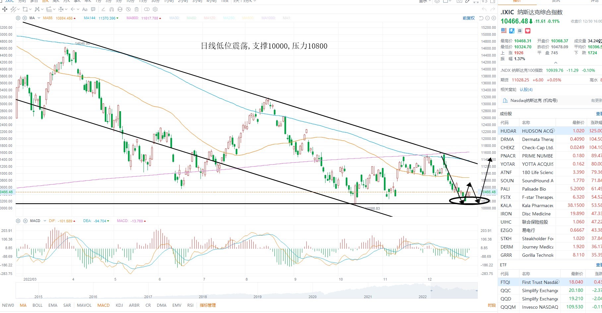Zoom out chart with minus icon
Viewport: 602px width, 313px height.
click(x=487, y=18)
